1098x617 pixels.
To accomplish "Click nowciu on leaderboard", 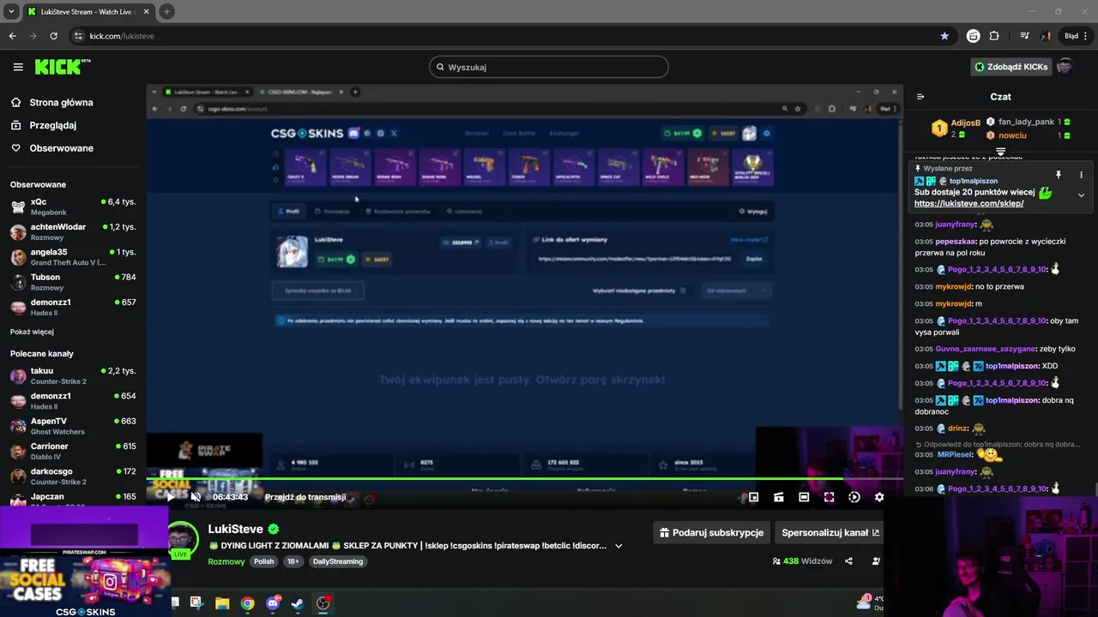I will (1012, 135).
